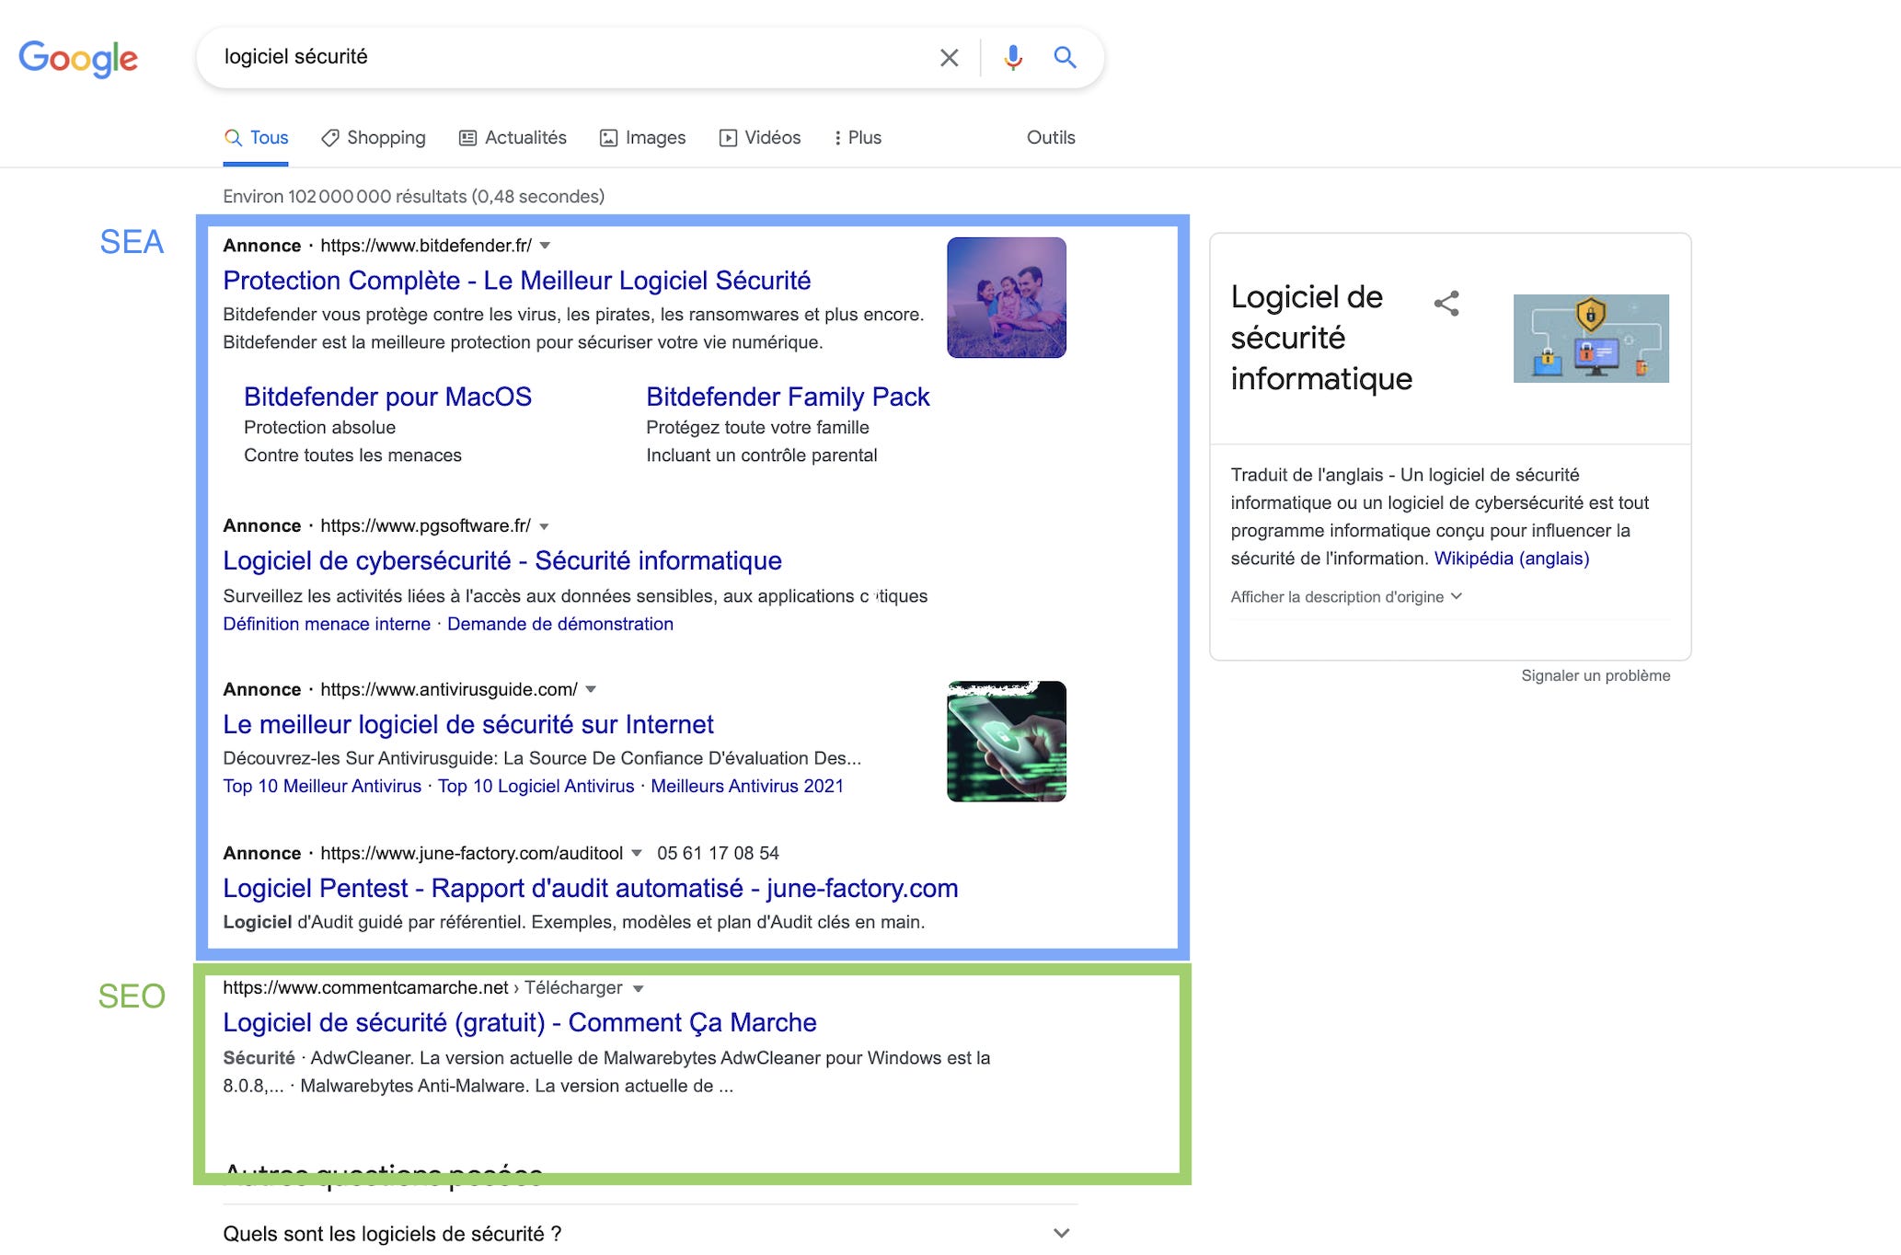Submit search with magnifier icon
The image size is (1901, 1255).
pyautogui.click(x=1065, y=57)
